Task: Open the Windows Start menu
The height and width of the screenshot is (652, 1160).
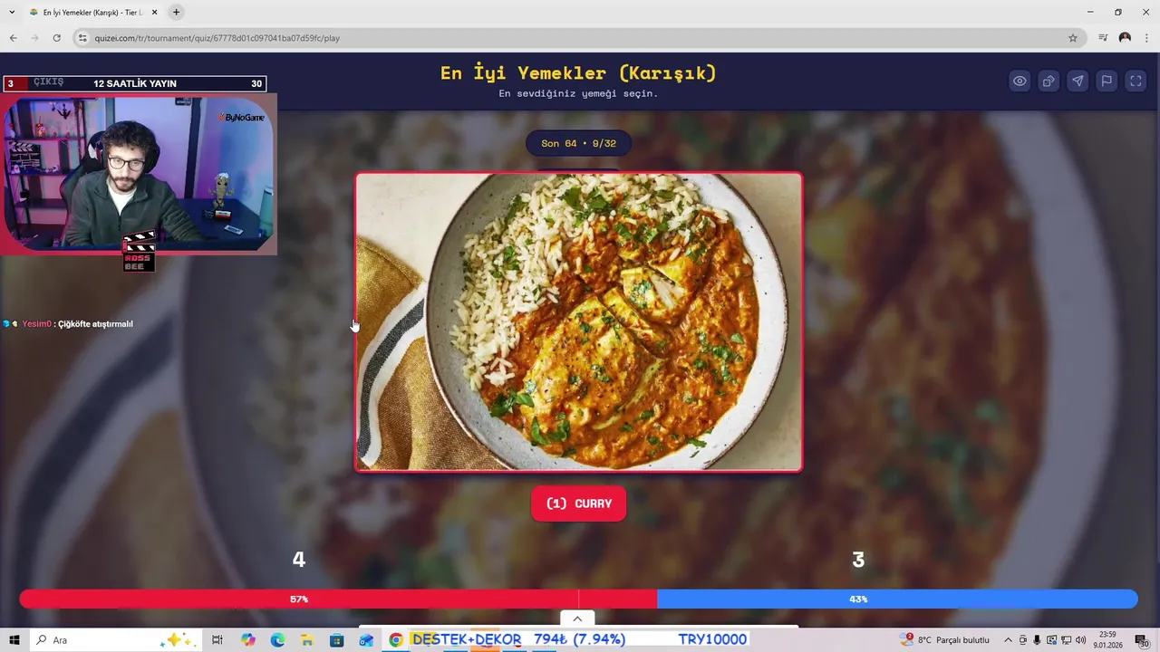Action: pos(14,639)
